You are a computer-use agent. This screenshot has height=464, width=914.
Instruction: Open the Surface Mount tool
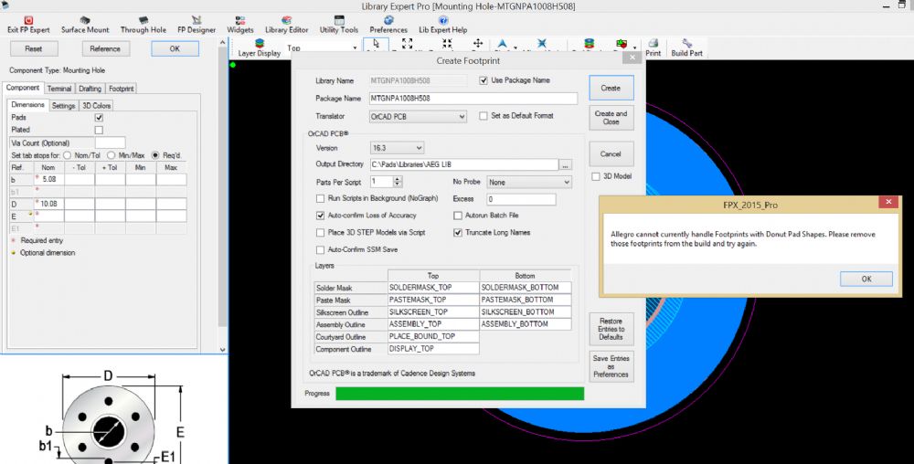tap(85, 19)
